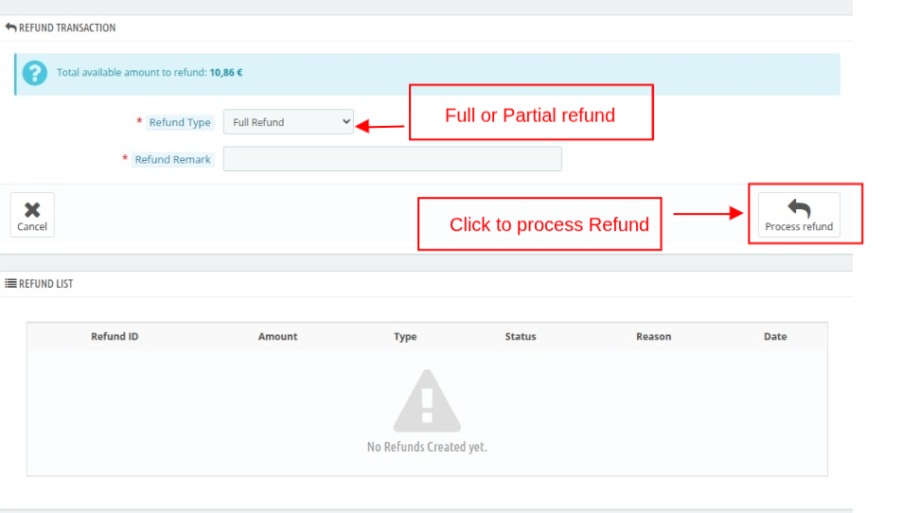This screenshot has width=920, height=513.
Task: Click the Cancel X icon
Action: (32, 209)
